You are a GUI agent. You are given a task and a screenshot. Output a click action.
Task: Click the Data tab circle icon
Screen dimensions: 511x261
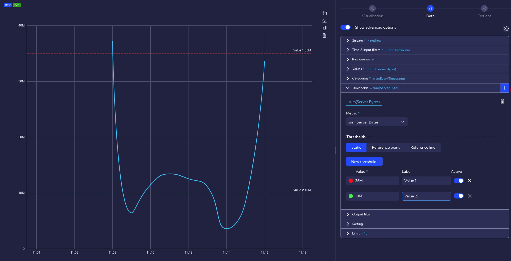click(x=430, y=8)
